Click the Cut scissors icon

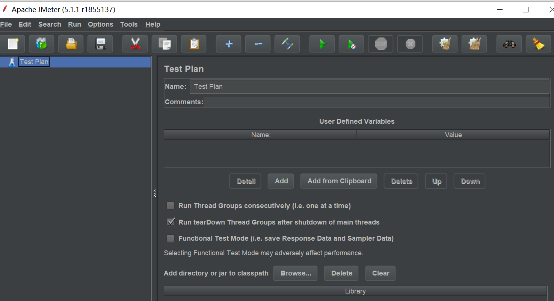point(135,44)
